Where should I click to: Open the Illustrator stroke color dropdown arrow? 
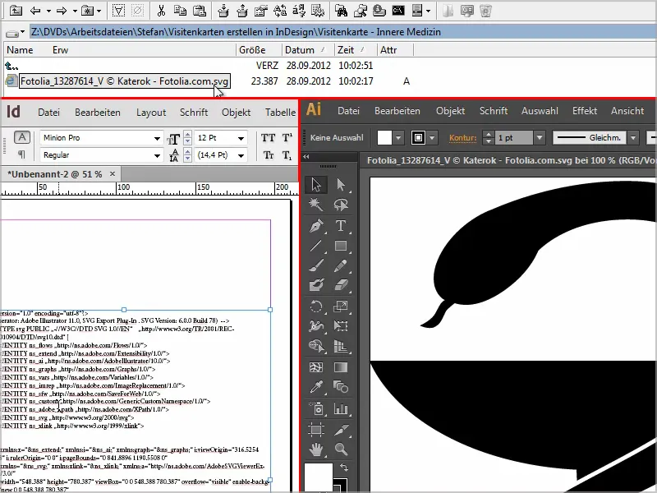432,137
